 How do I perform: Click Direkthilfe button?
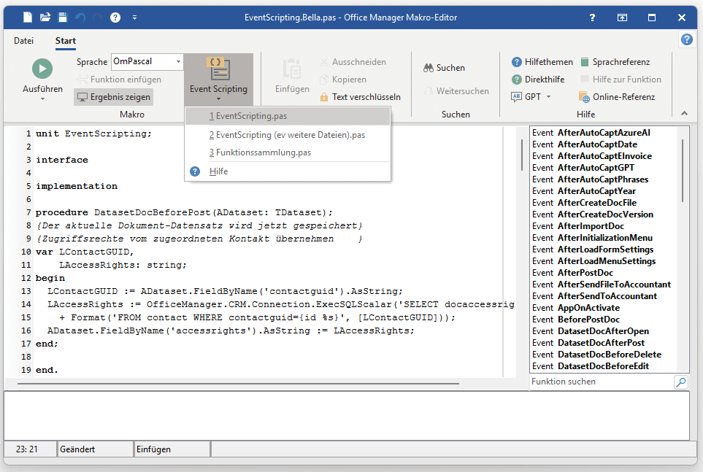pyautogui.click(x=544, y=80)
